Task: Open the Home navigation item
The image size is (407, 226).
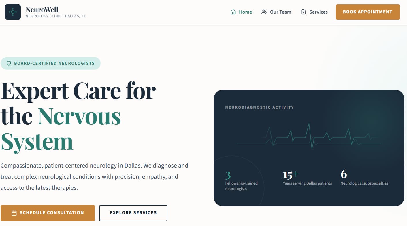Action: click(x=245, y=12)
